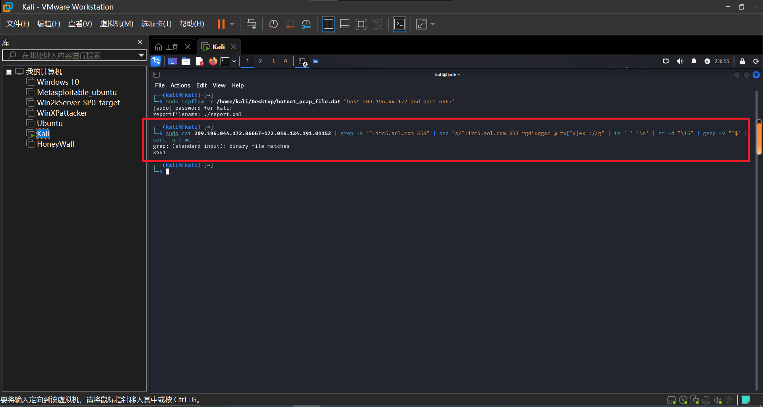763x407 pixels.
Task: Pause the virtual machine with the orange pause button
Action: (221, 24)
